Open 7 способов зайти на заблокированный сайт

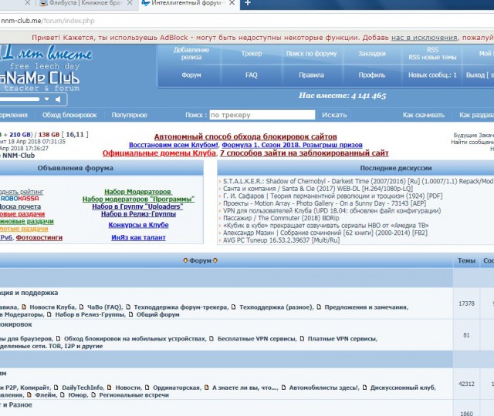(x=304, y=153)
